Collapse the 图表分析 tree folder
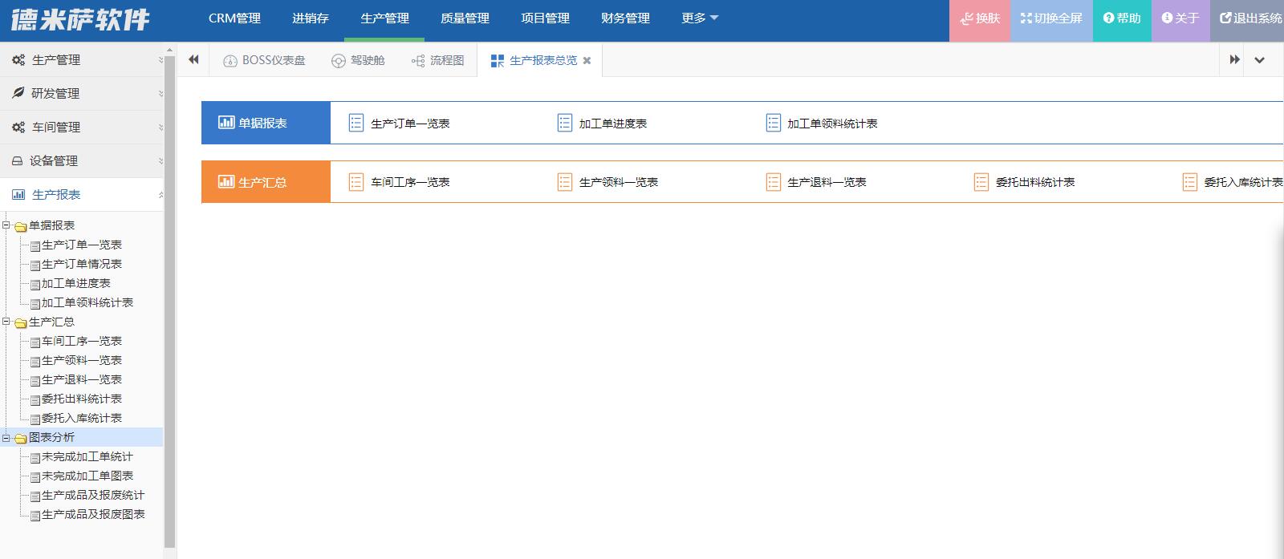The image size is (1284, 559). 6,437
